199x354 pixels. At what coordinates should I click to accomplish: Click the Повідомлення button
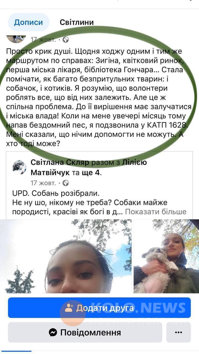[x=85, y=332]
